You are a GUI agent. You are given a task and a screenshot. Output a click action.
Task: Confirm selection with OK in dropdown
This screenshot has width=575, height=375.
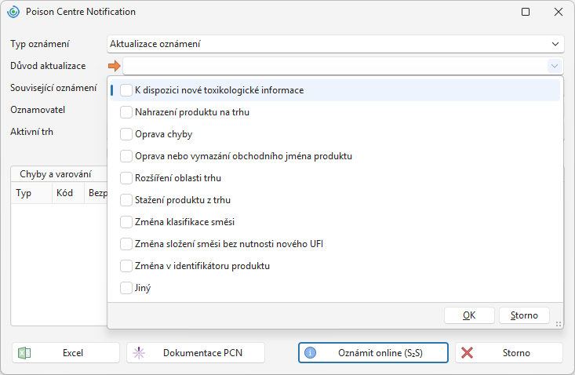click(x=469, y=315)
